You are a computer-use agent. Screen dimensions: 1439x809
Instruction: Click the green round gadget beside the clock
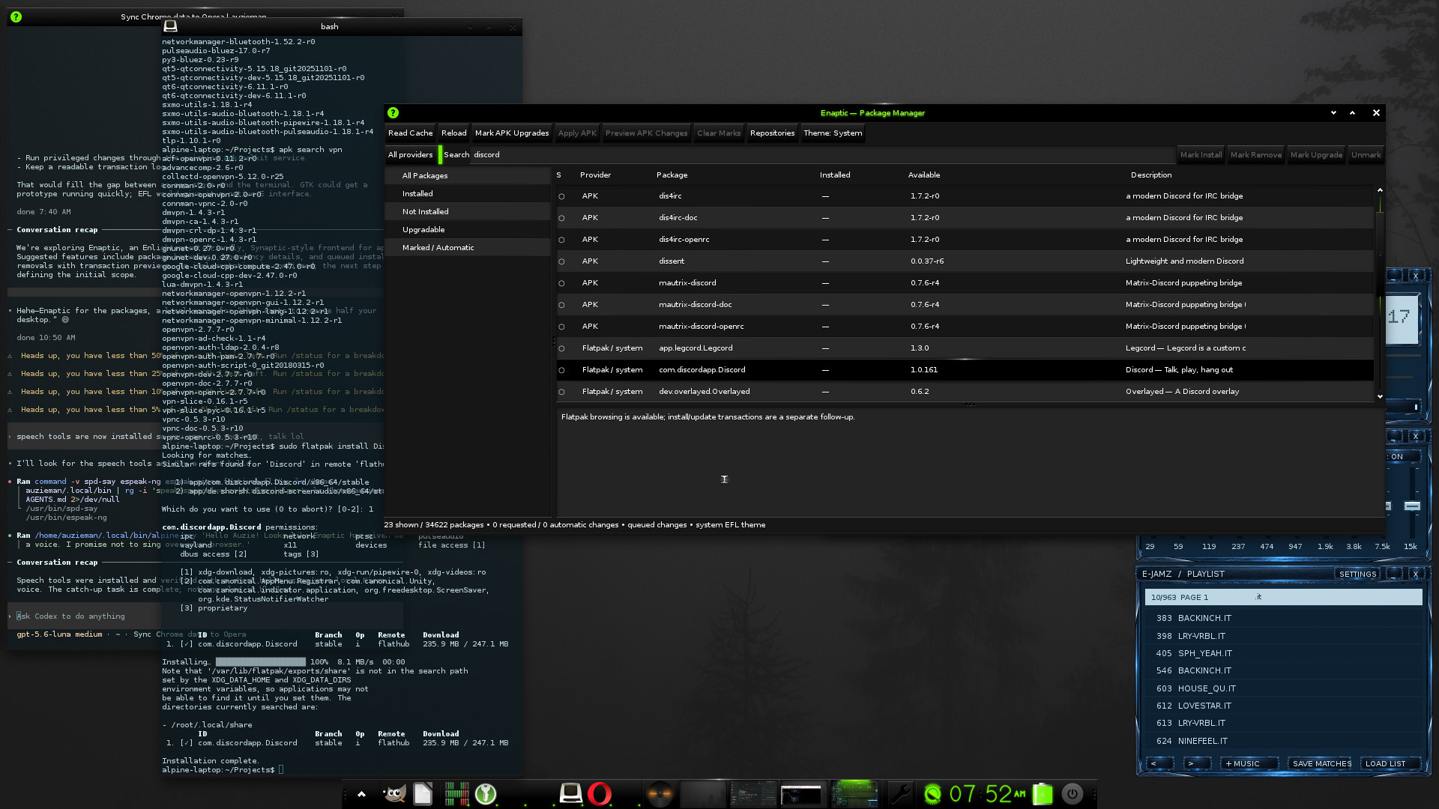click(x=933, y=794)
